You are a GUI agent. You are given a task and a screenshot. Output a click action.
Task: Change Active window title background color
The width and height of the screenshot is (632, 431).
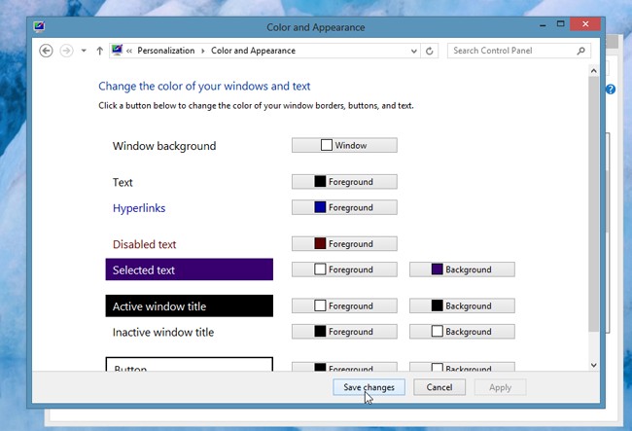462,305
